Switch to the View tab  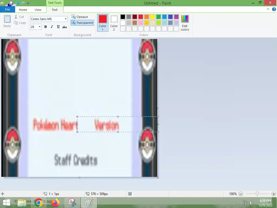(38, 10)
